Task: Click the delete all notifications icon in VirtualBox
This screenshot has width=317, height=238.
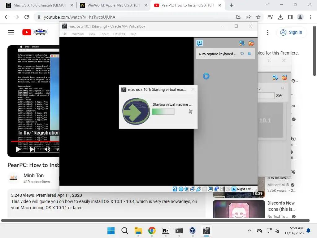Action: (251, 43)
